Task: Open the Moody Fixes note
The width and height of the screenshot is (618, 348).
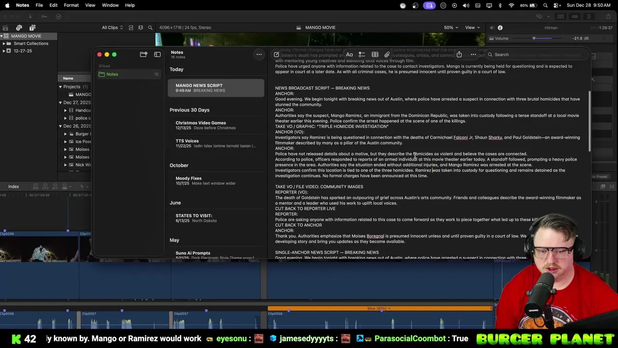Action: tap(216, 181)
